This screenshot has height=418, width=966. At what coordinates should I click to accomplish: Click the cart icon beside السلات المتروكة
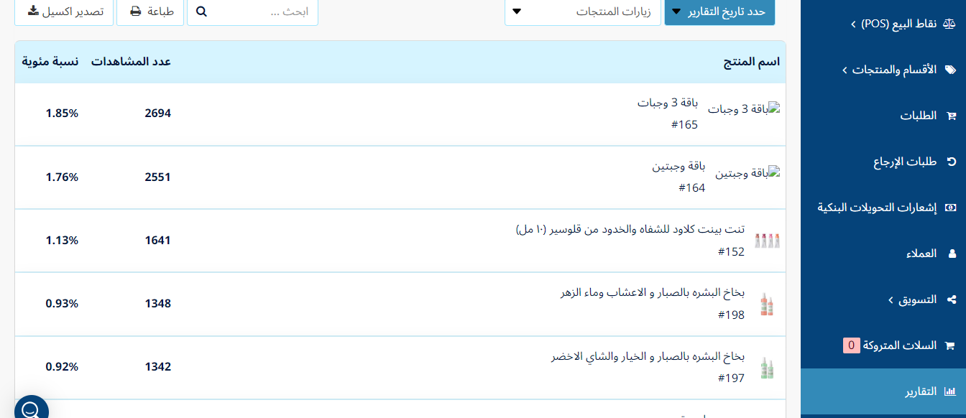point(952,345)
